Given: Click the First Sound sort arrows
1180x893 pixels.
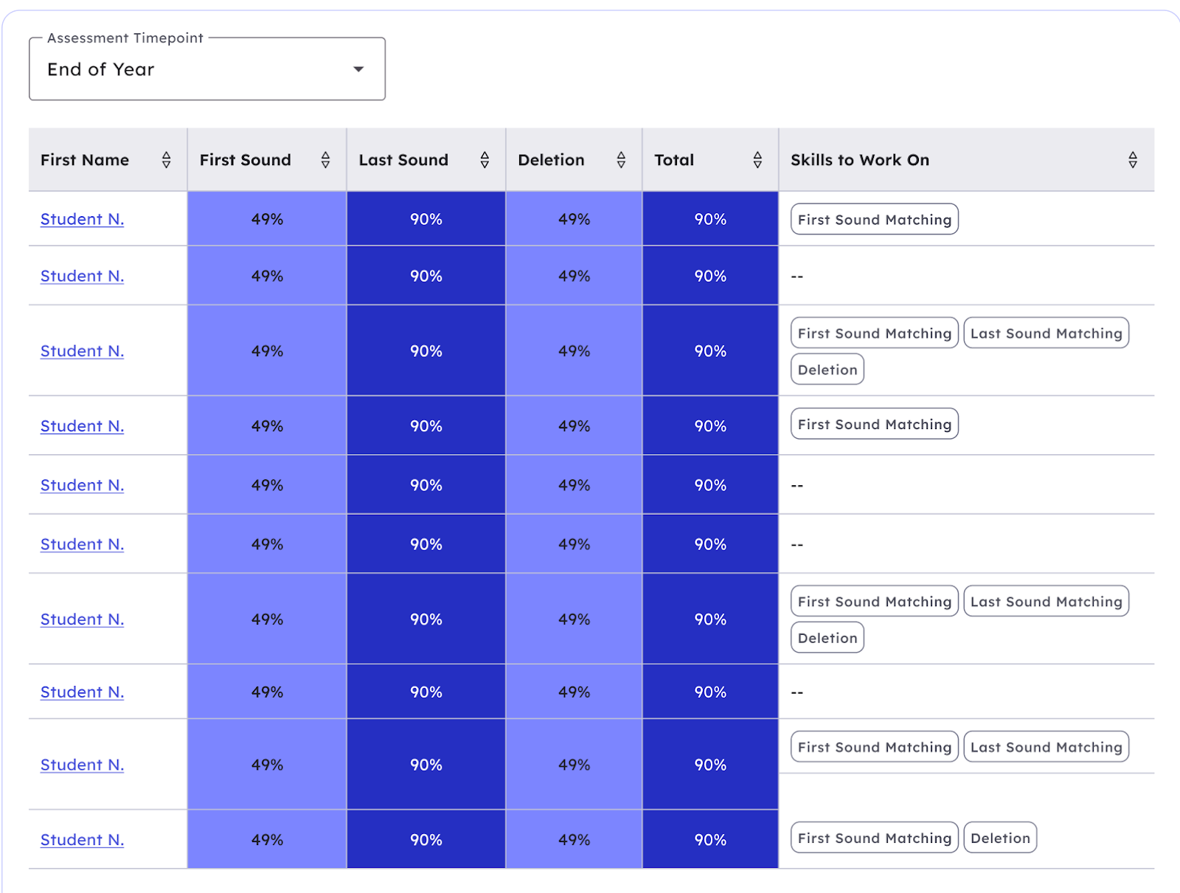Looking at the screenshot, I should [x=325, y=160].
